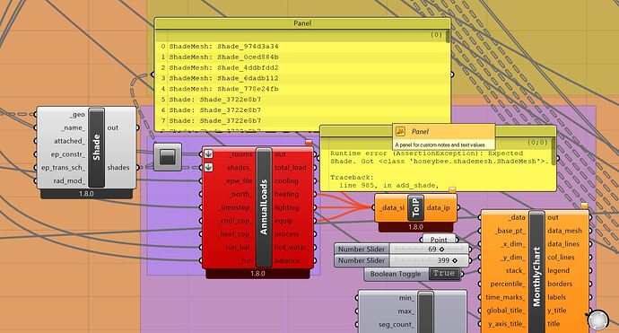
Task: Click the Shade component icon bar
Action: (x=96, y=148)
